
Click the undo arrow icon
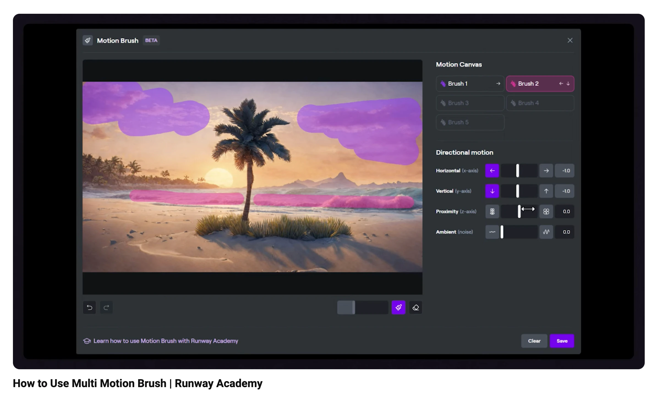coord(89,307)
